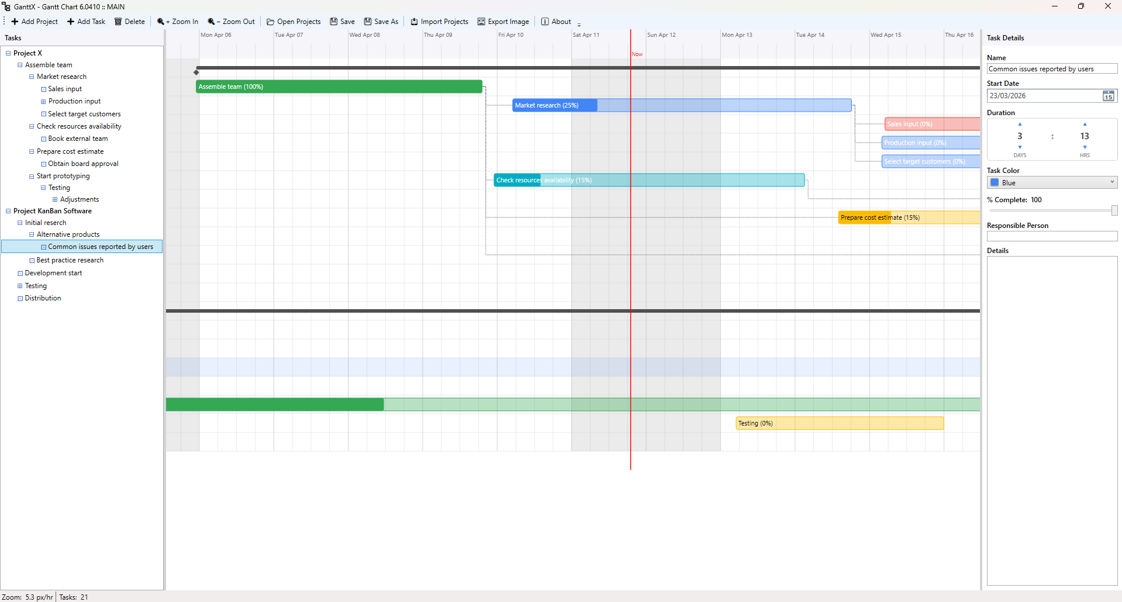Collapse the Market research tree node

[x=32, y=77]
